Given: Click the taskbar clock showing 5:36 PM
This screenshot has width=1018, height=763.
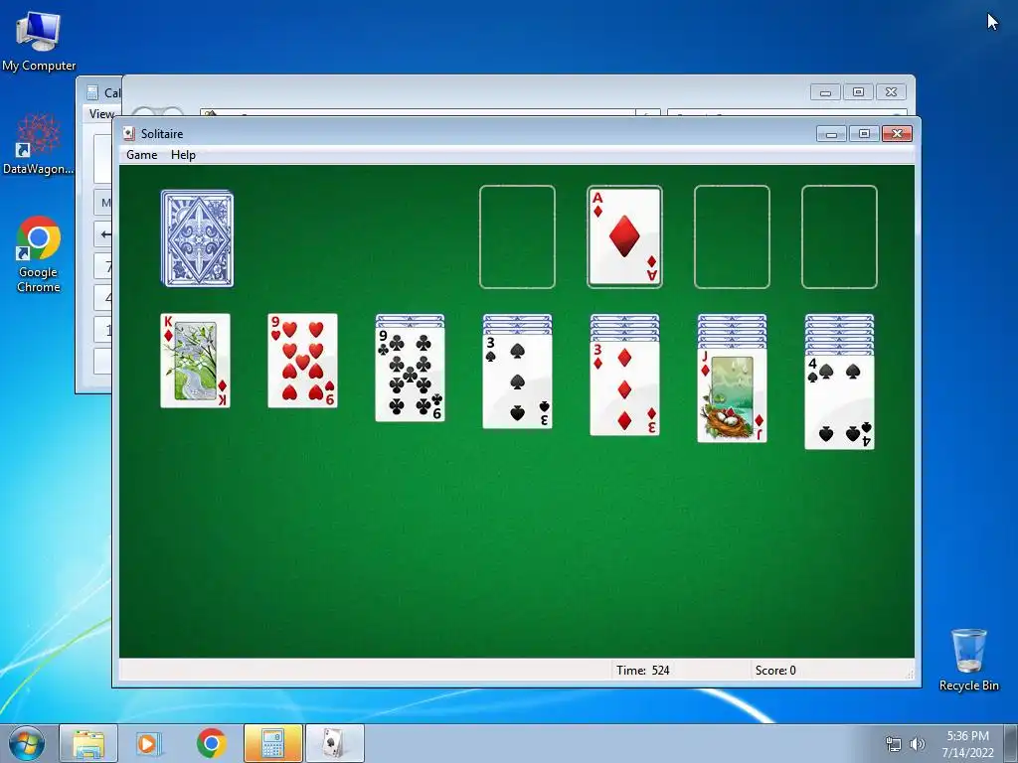Looking at the screenshot, I should coord(967,744).
